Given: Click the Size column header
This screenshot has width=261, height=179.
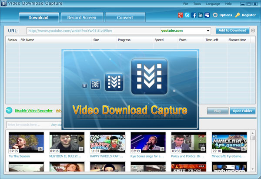Looking at the screenshot, I should (104, 40).
